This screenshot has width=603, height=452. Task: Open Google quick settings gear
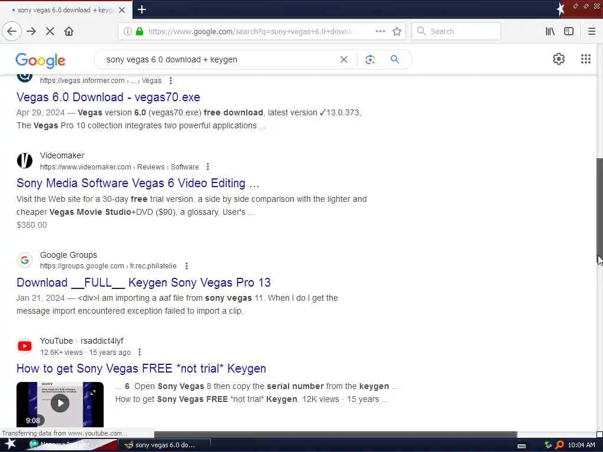point(558,59)
